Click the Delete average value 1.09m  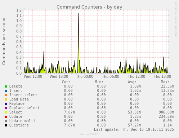coord(135,86)
